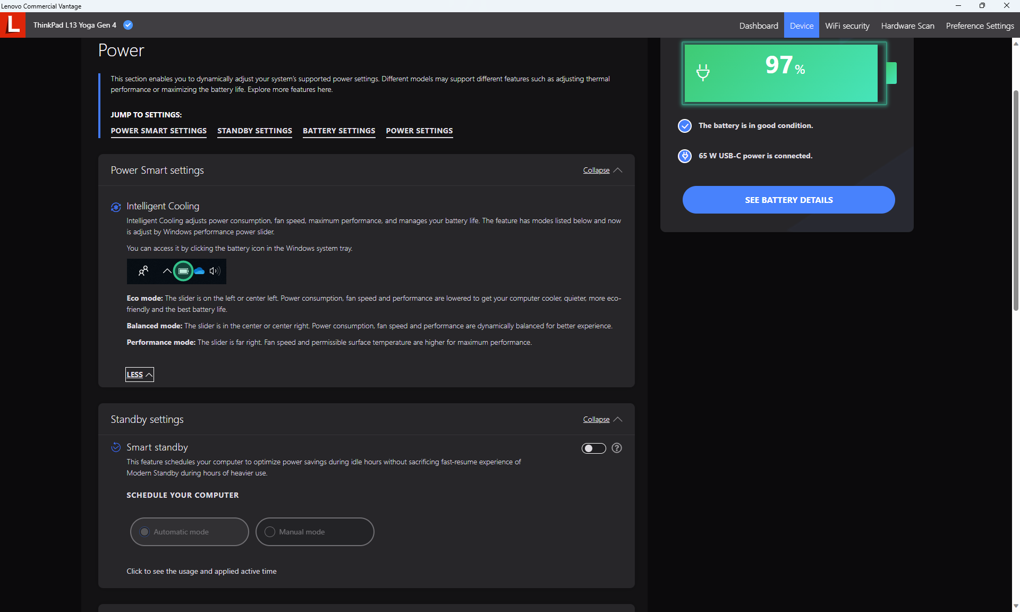Click the Power page heading
The image size is (1020, 612).
tap(121, 50)
